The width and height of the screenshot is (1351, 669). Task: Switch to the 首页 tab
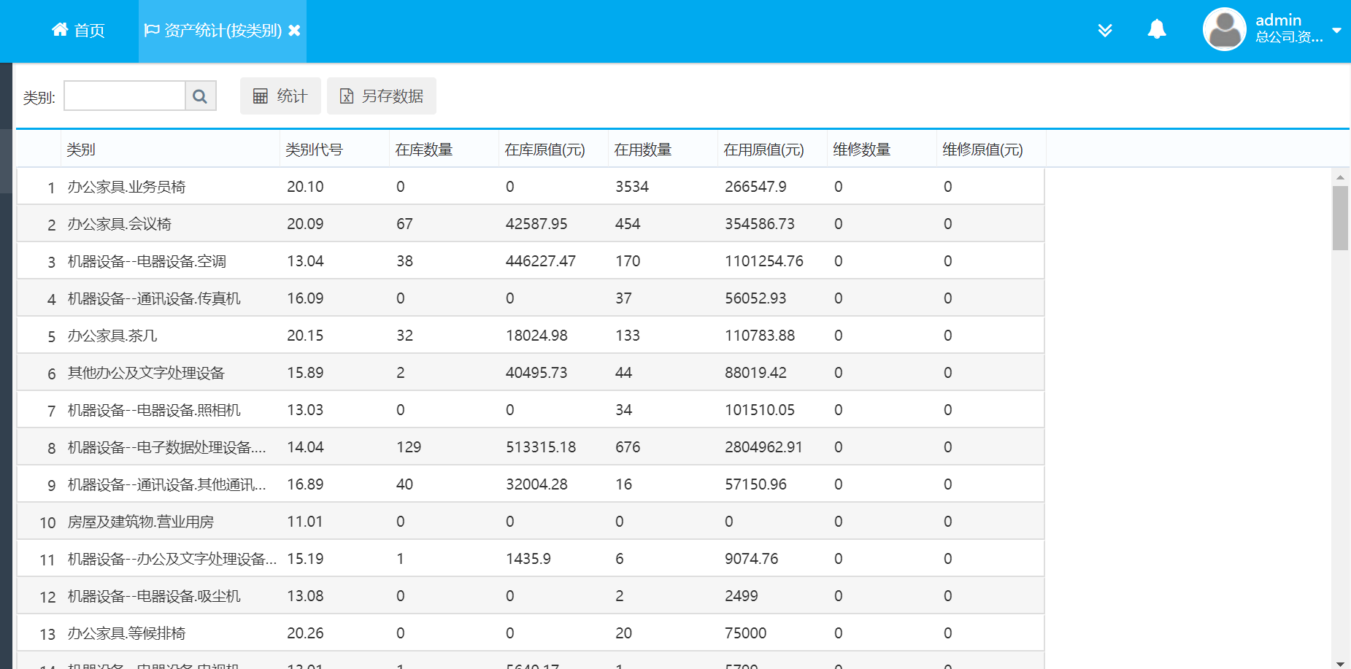(x=89, y=31)
